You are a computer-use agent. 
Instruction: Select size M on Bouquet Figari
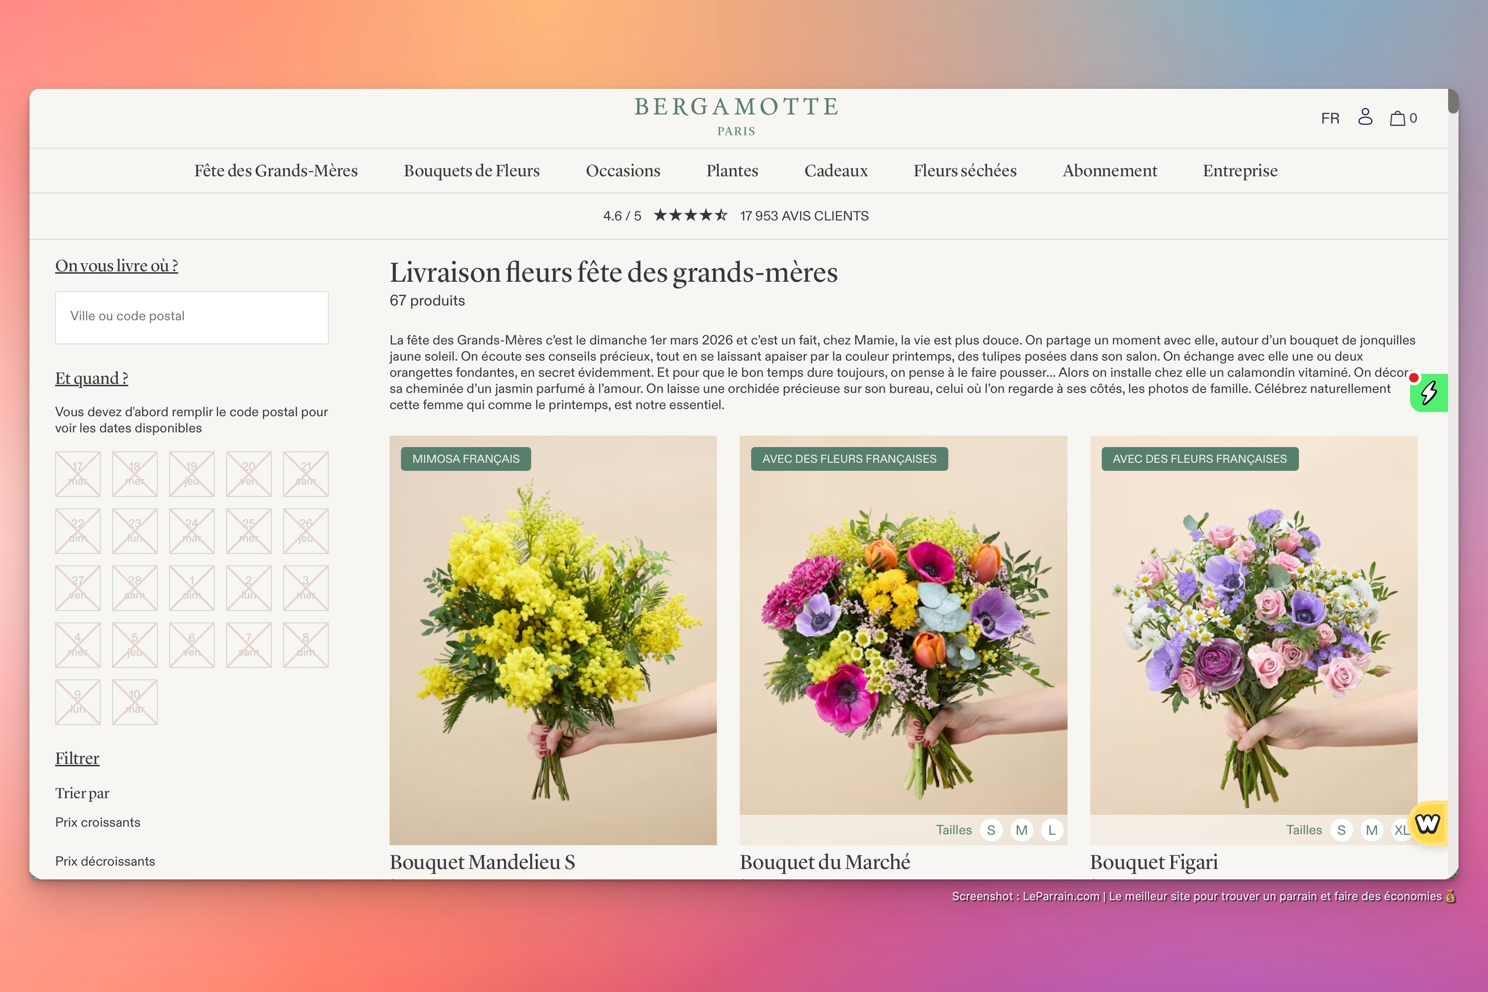coord(1371,830)
